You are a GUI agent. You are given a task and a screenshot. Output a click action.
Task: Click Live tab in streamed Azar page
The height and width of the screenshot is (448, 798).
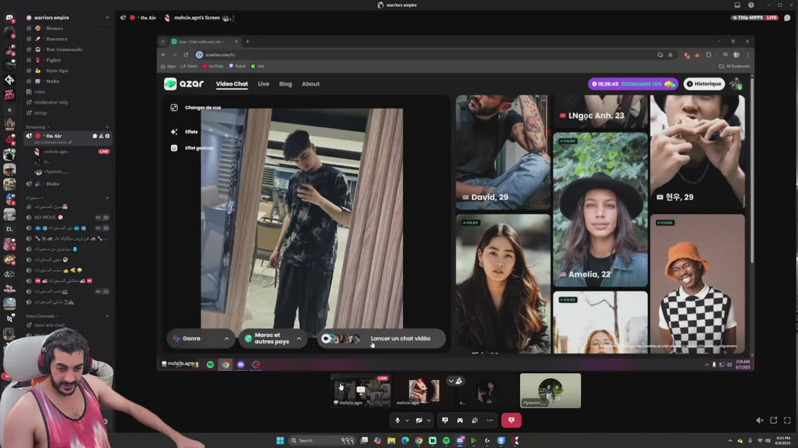point(264,84)
